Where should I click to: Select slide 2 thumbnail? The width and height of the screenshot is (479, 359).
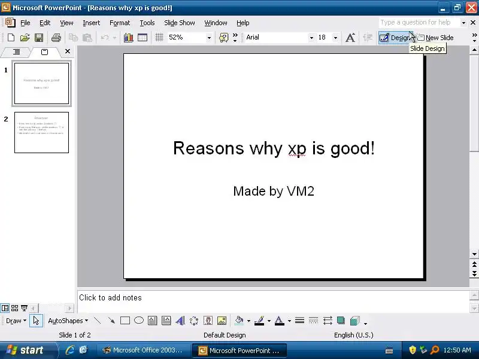41,132
